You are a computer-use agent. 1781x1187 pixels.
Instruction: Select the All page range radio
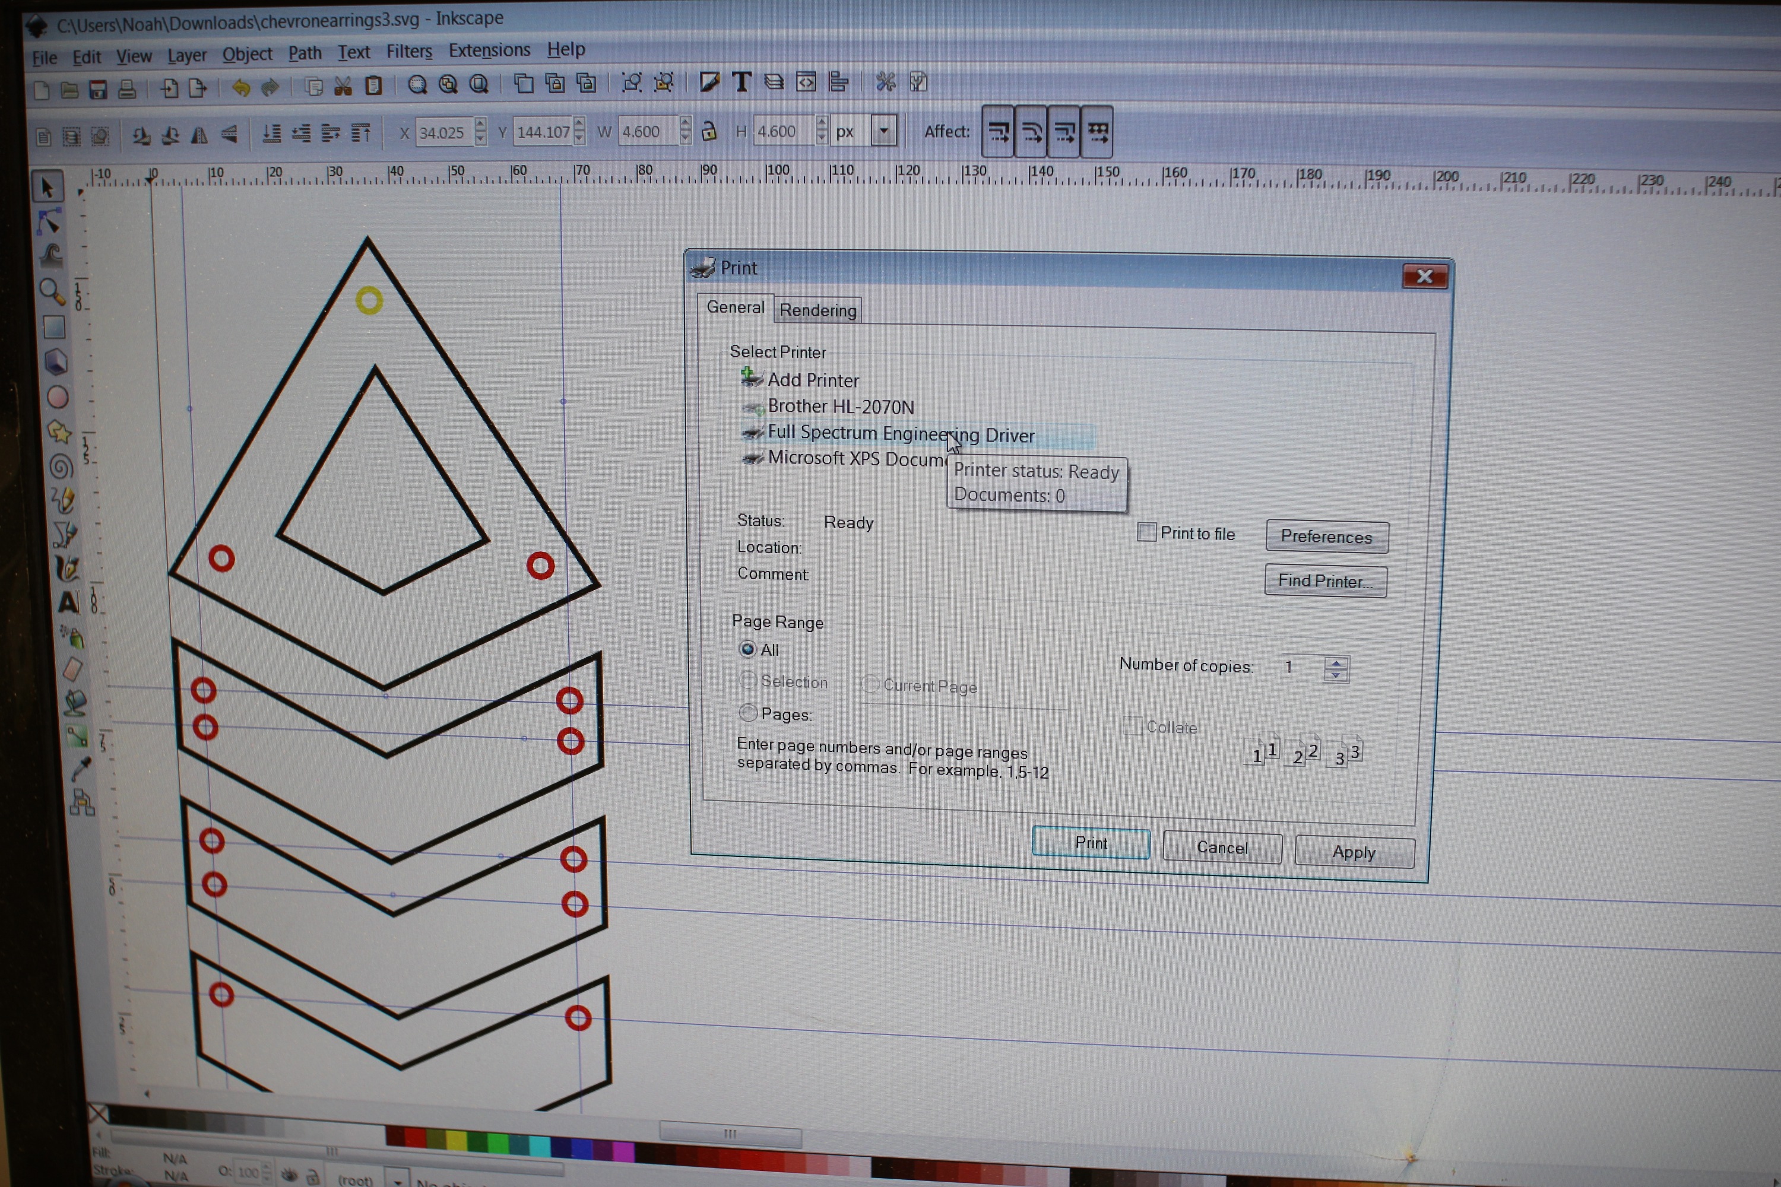point(747,649)
